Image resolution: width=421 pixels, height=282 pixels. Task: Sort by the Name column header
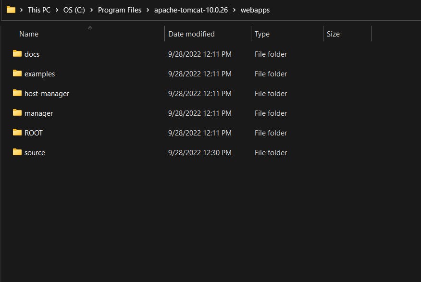pyautogui.click(x=29, y=34)
